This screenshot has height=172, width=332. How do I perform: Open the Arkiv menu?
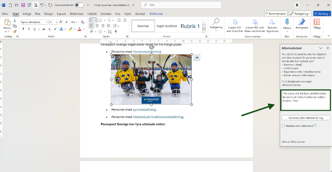[x=5, y=14]
